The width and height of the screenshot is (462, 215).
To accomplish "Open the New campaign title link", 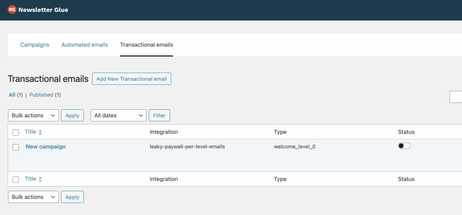I will click(46, 146).
